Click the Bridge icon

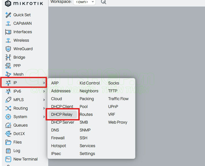pyautogui.click(x=8, y=57)
